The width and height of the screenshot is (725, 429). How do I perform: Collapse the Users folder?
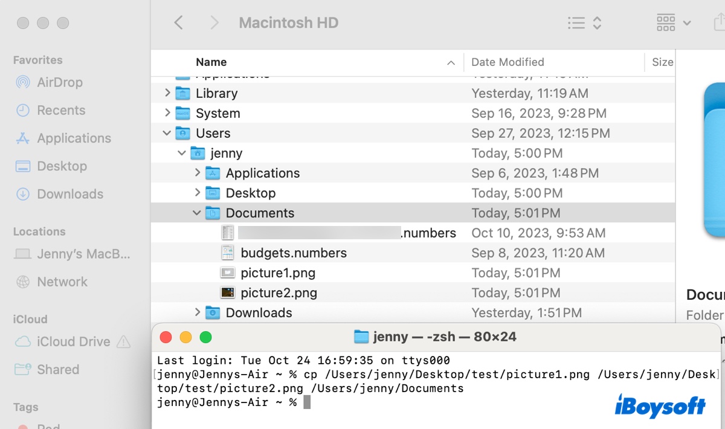tap(166, 133)
